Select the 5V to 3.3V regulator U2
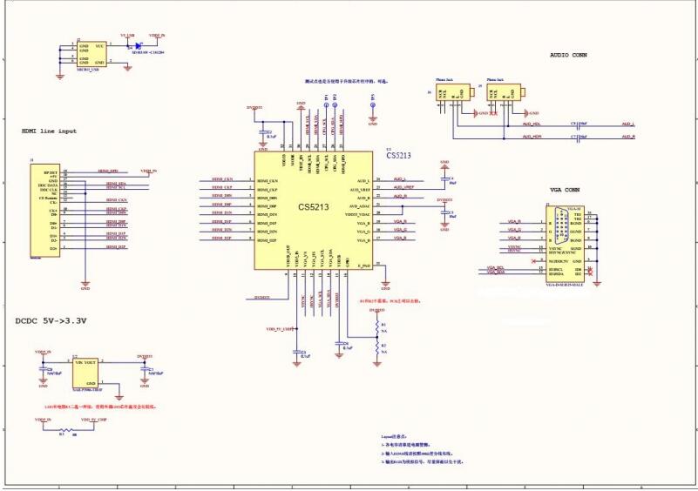 click(x=85, y=373)
